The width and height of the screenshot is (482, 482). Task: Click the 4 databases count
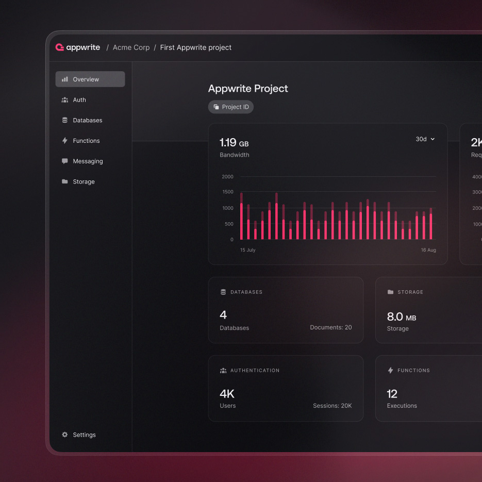[x=223, y=315]
